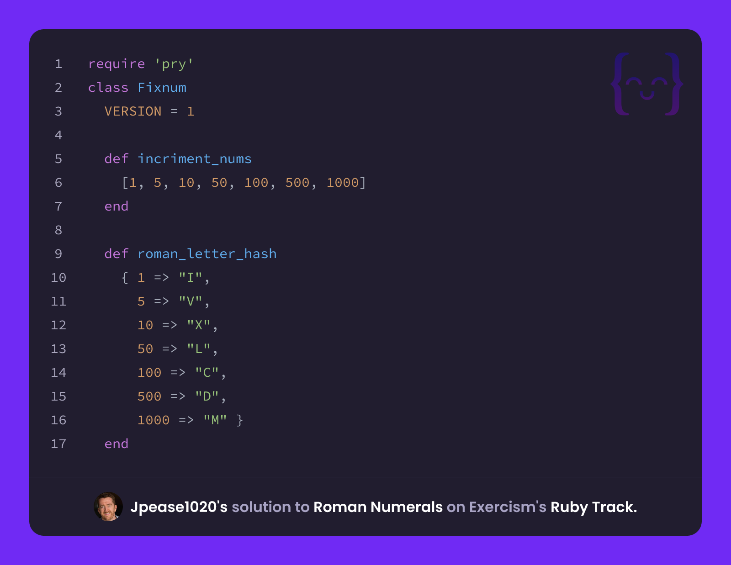
Task: Click "Ruby Track." in the caption
Action: pos(593,507)
